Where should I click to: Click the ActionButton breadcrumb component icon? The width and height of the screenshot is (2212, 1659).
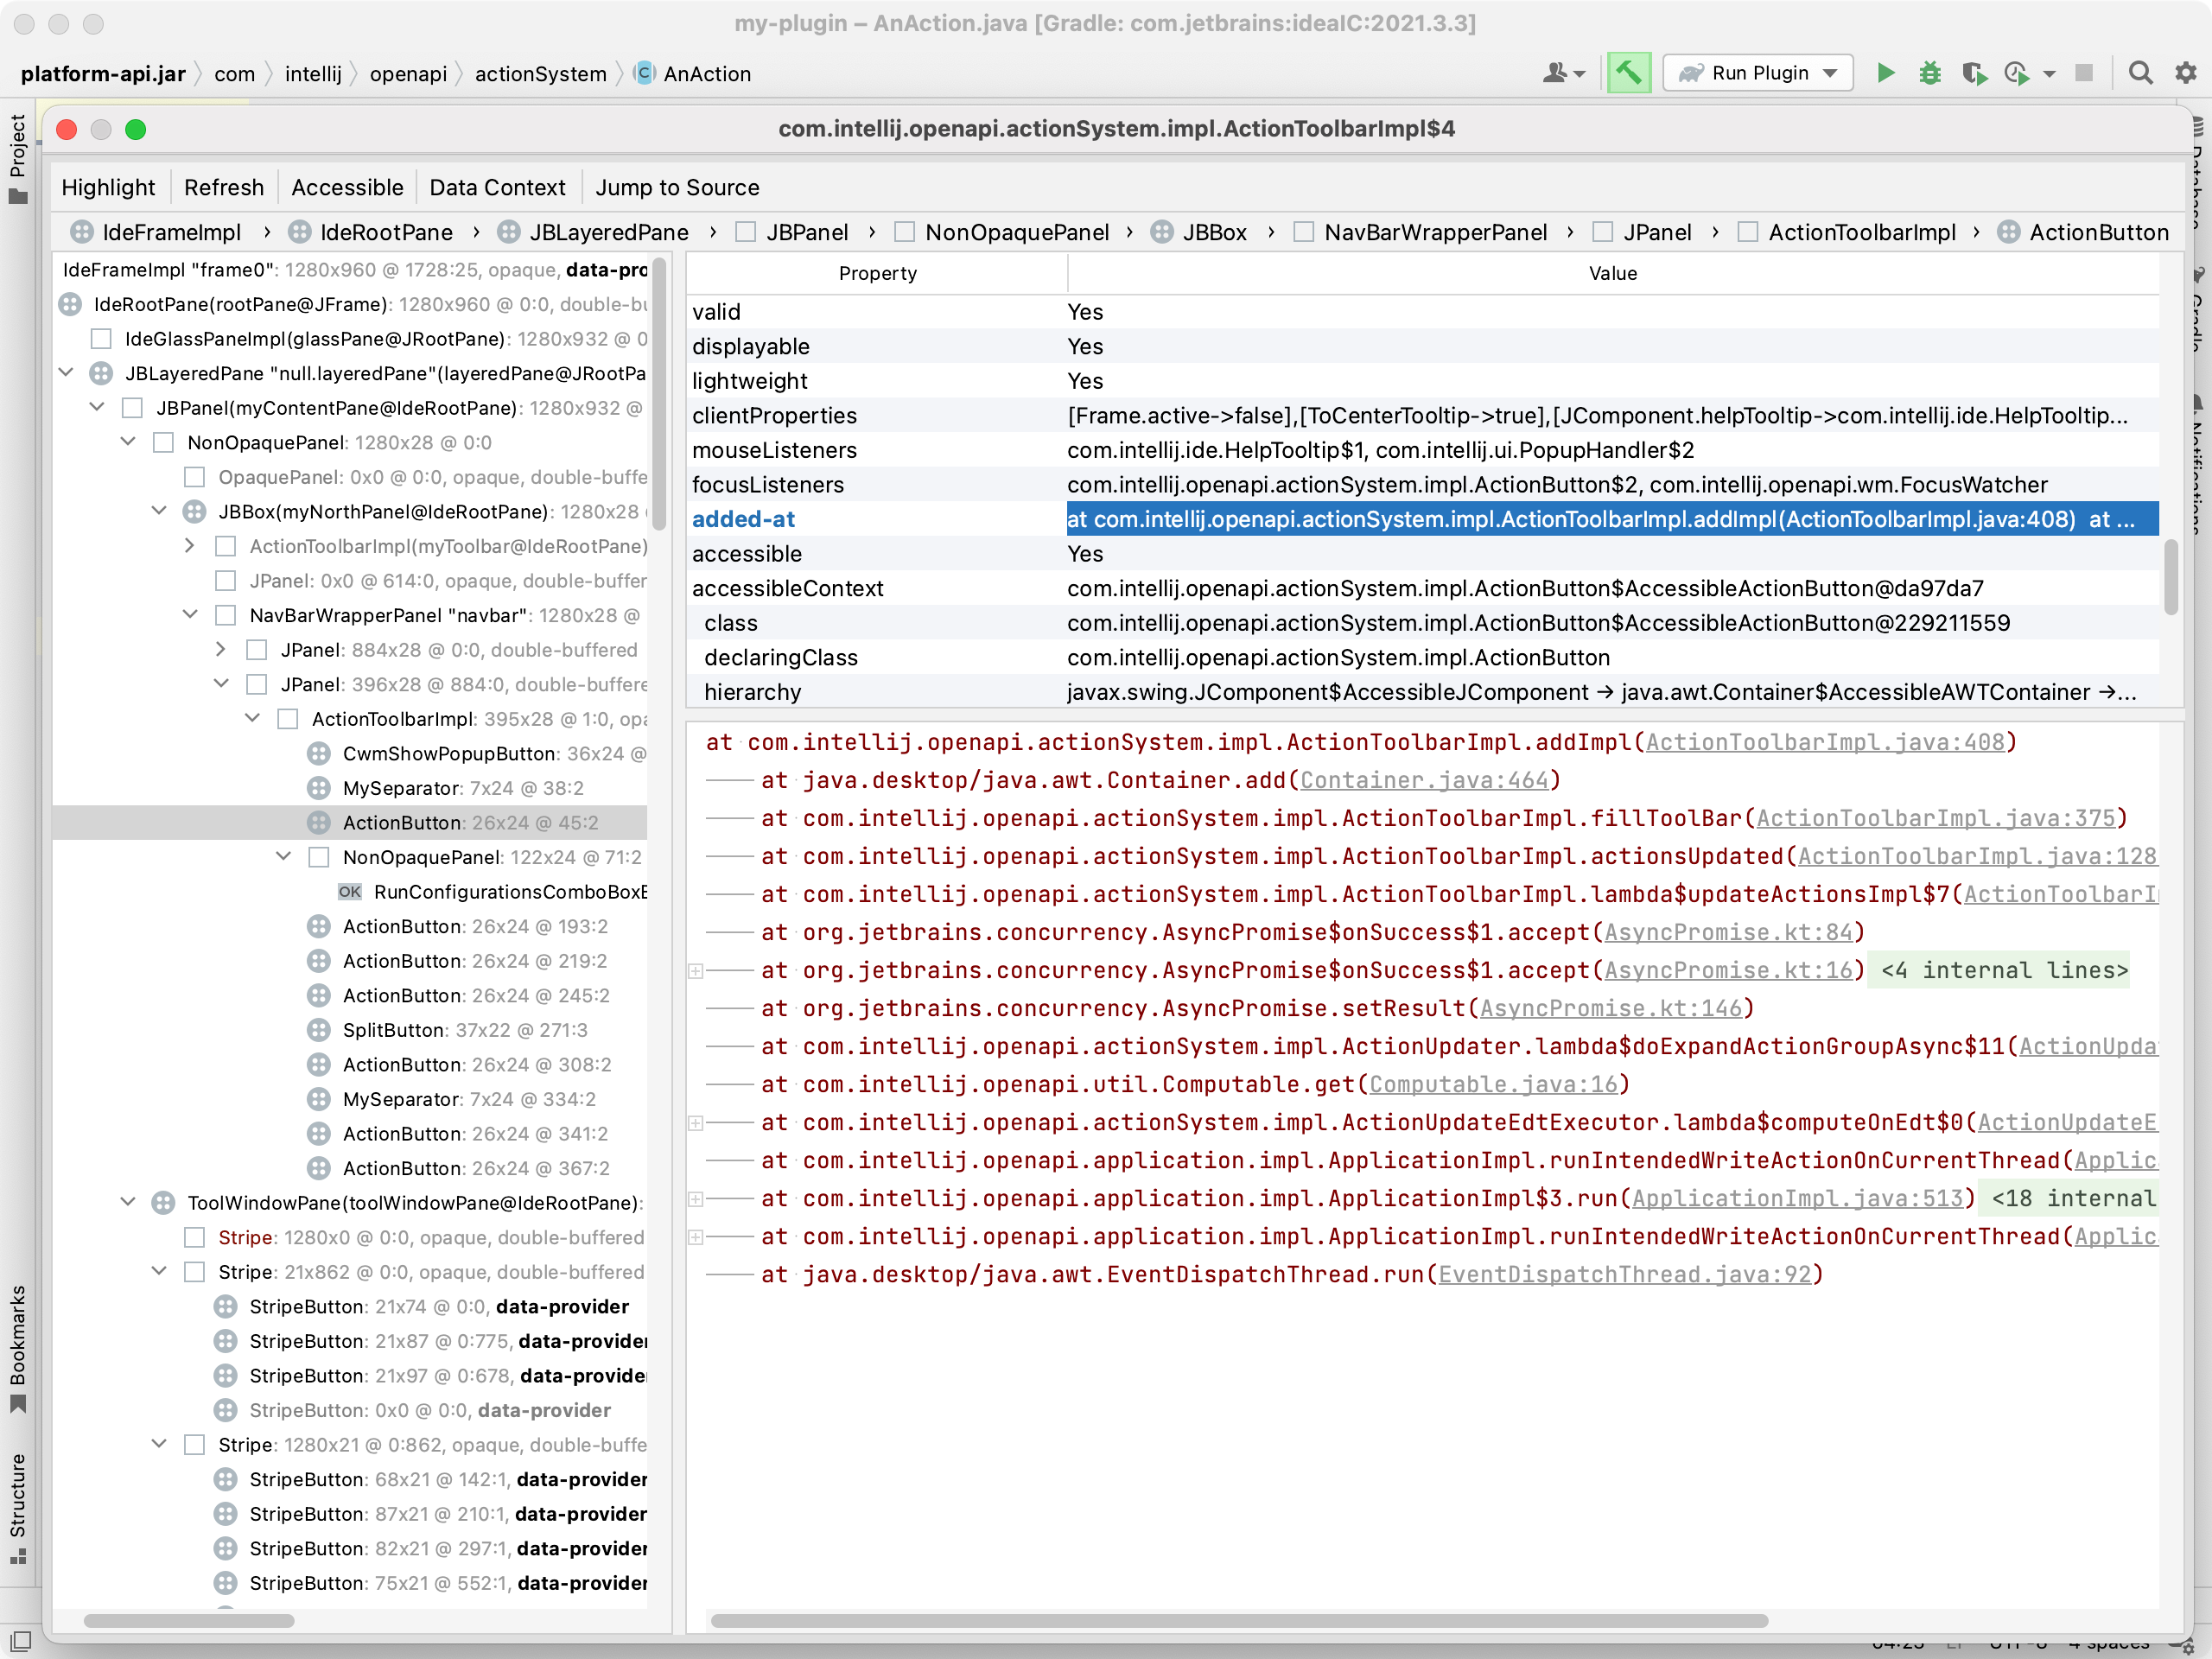2009,232
